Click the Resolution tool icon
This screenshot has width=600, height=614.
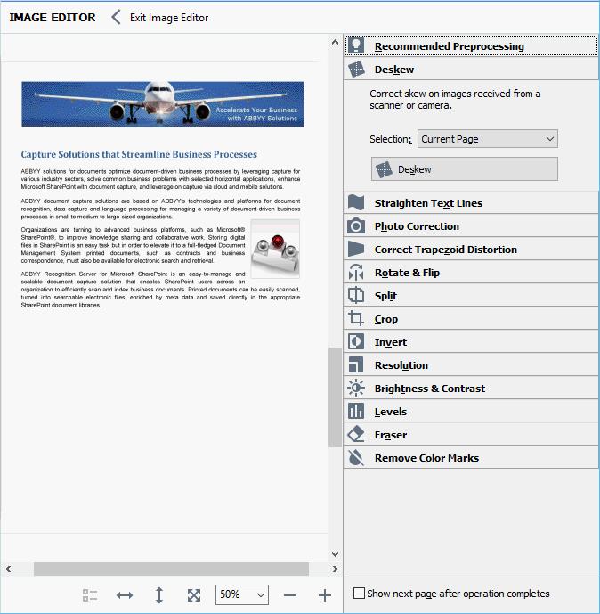pyautogui.click(x=356, y=365)
